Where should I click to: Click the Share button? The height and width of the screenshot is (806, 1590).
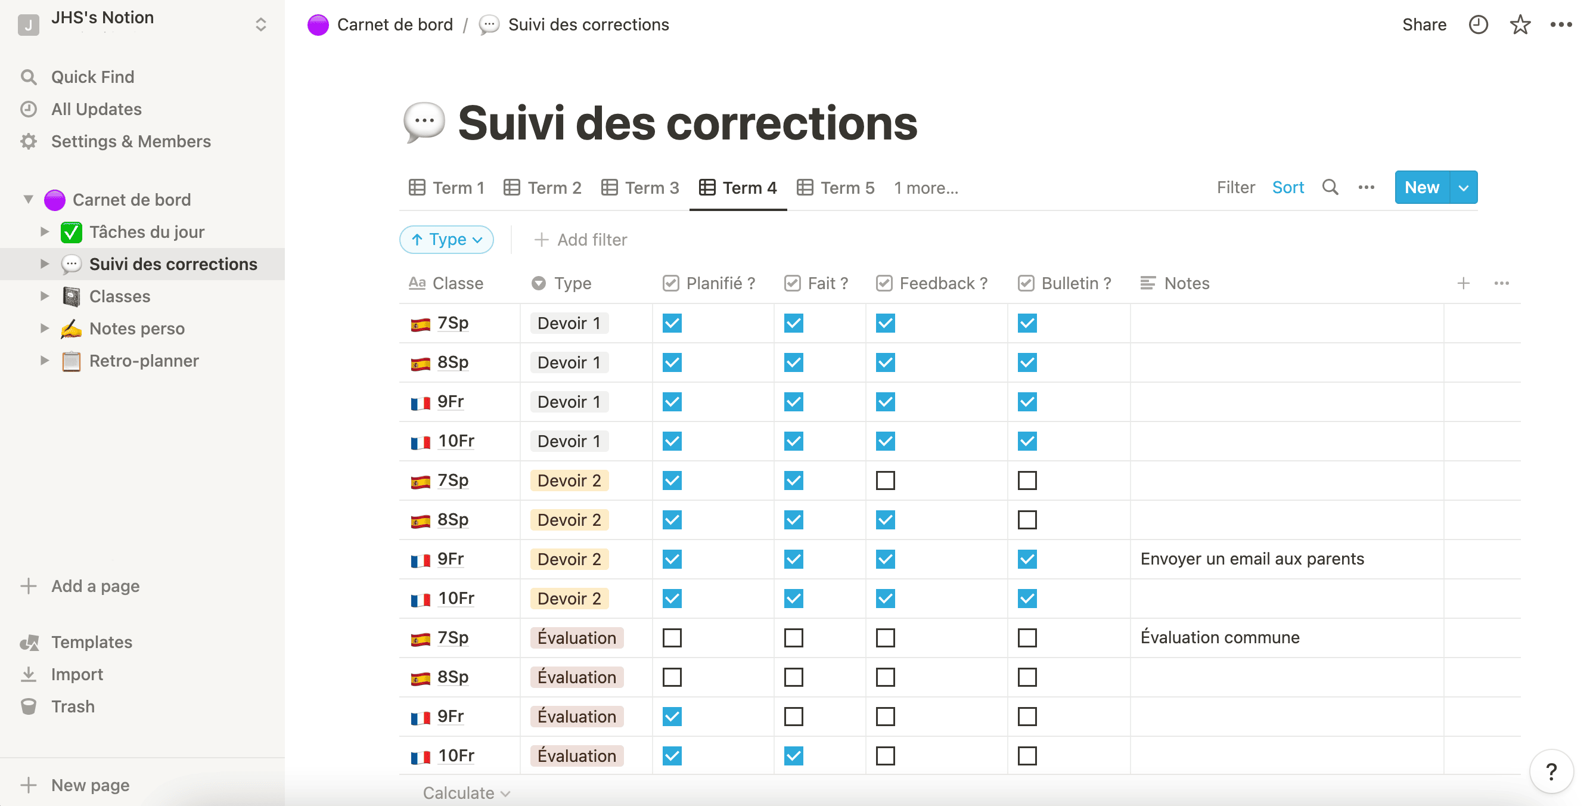(1424, 24)
